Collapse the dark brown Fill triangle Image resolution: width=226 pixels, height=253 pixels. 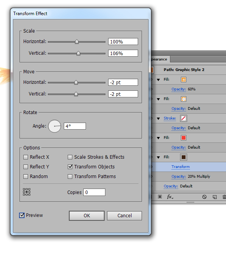[158, 157]
